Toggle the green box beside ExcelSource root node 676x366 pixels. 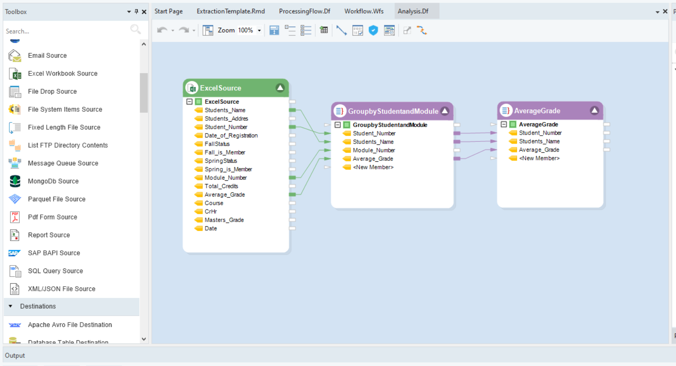(198, 102)
